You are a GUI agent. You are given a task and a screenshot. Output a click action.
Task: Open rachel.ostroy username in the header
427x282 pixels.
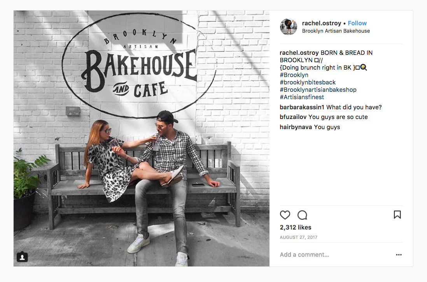tap(321, 23)
